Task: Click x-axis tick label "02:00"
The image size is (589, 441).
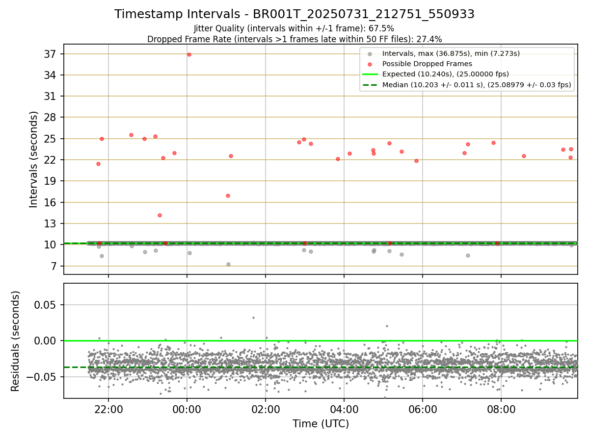Action: (x=266, y=409)
